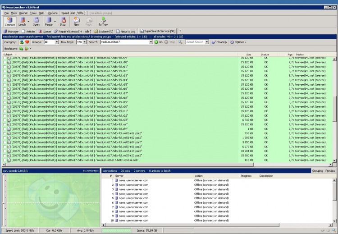
Task: Click file icon of medium.s06e17.hdtv.xvid-lol.nzb row
Action: (9, 160)
